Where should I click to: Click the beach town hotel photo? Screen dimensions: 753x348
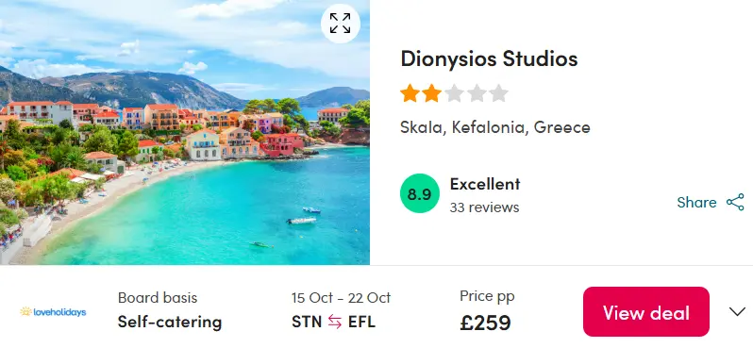point(185,132)
